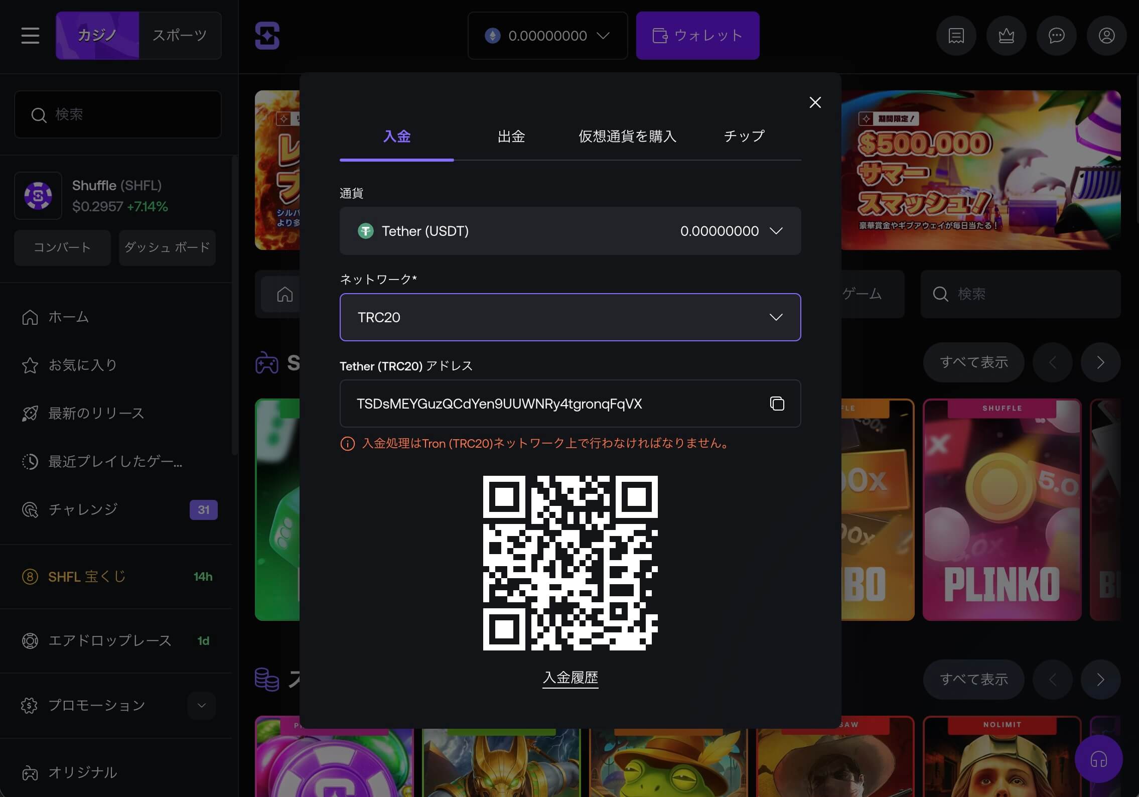Show next lower-row games with right arrow
The width and height of the screenshot is (1139, 797).
(x=1100, y=680)
